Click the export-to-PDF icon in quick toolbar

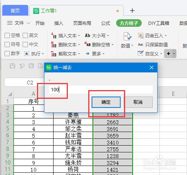(x=22, y=66)
